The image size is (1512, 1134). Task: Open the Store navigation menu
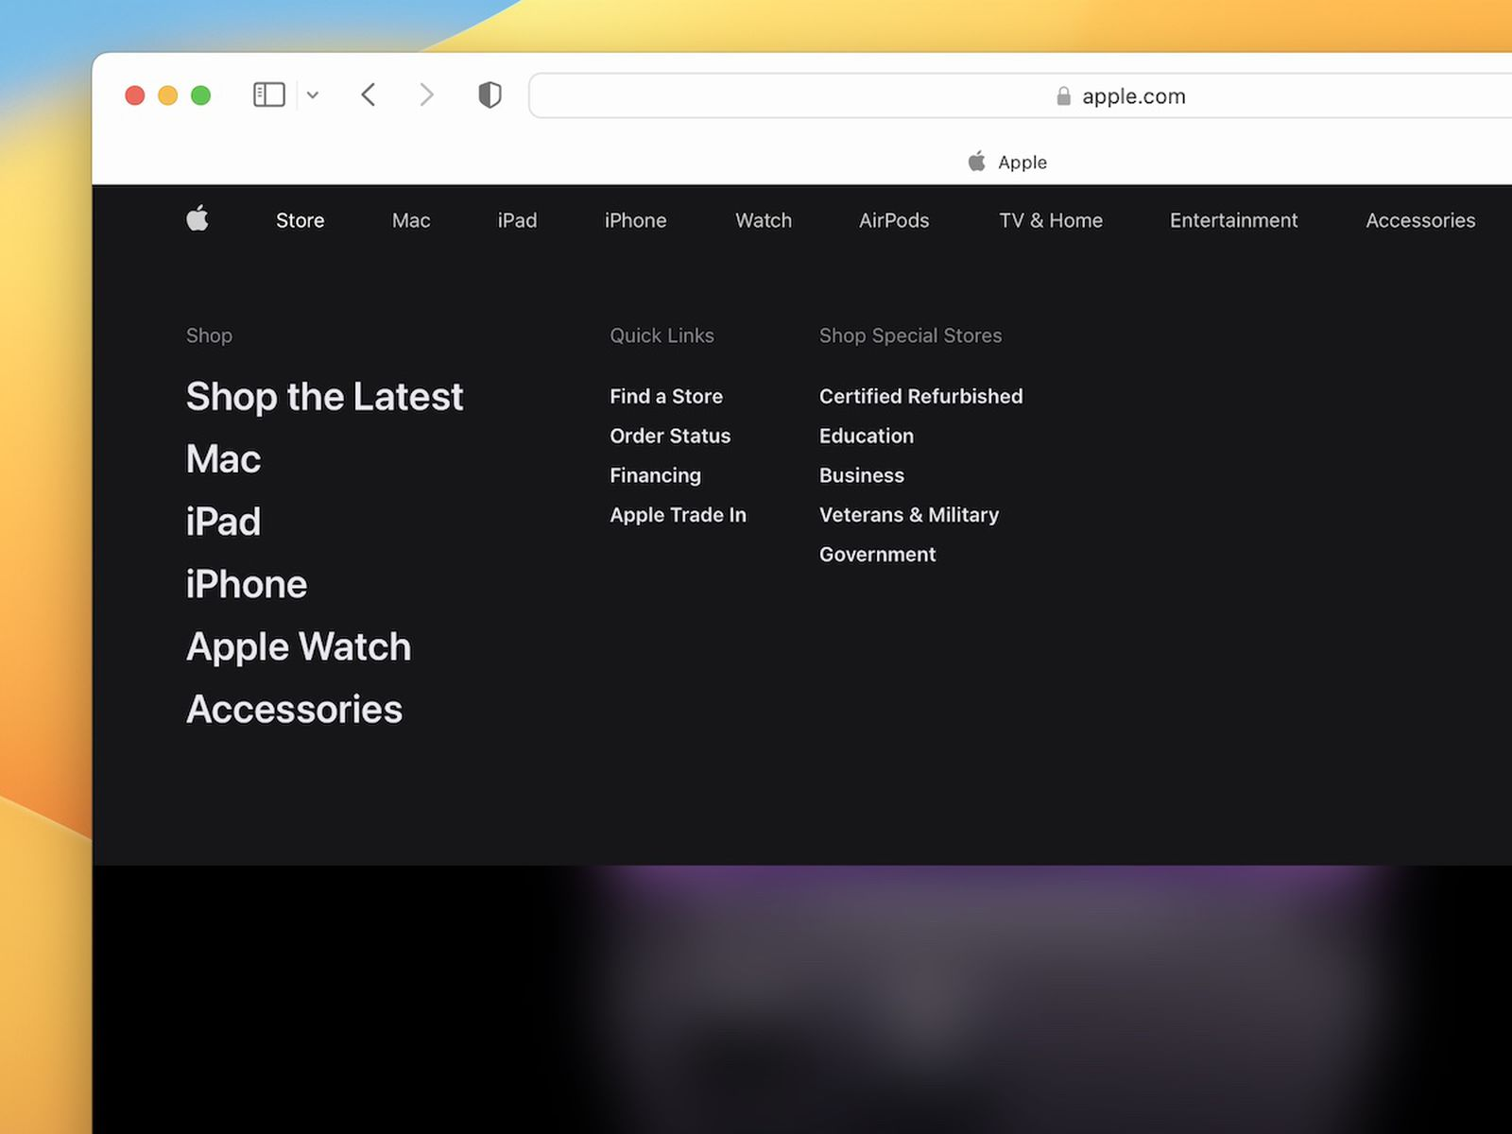click(300, 220)
